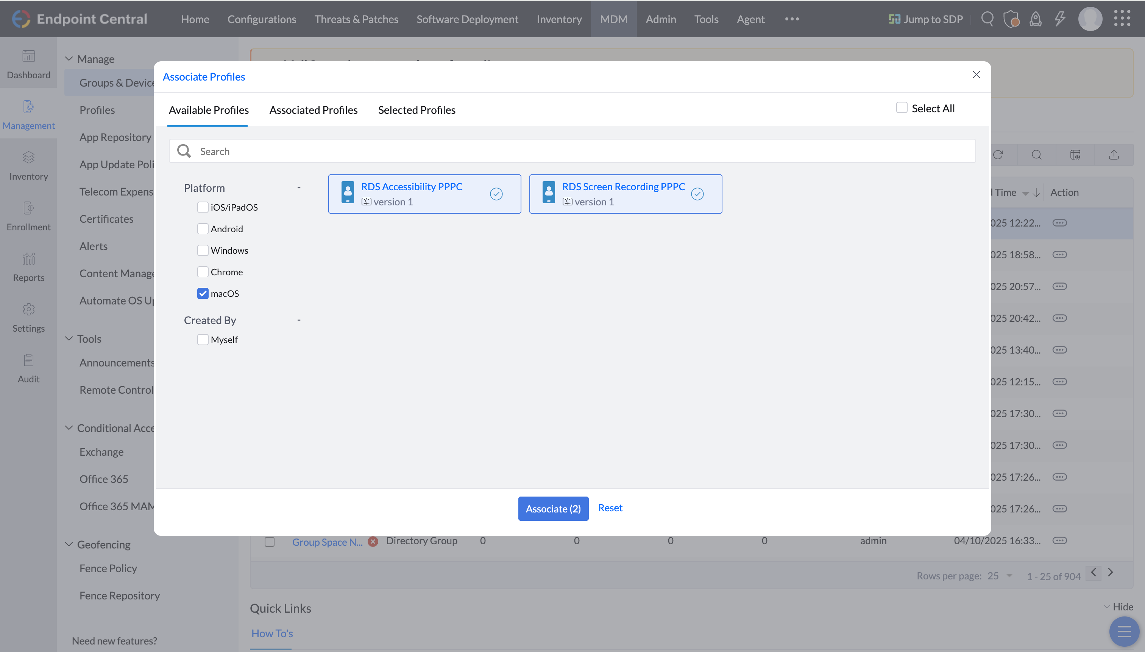
Task: Click the lightning bolt quick actions icon
Action: point(1060,19)
